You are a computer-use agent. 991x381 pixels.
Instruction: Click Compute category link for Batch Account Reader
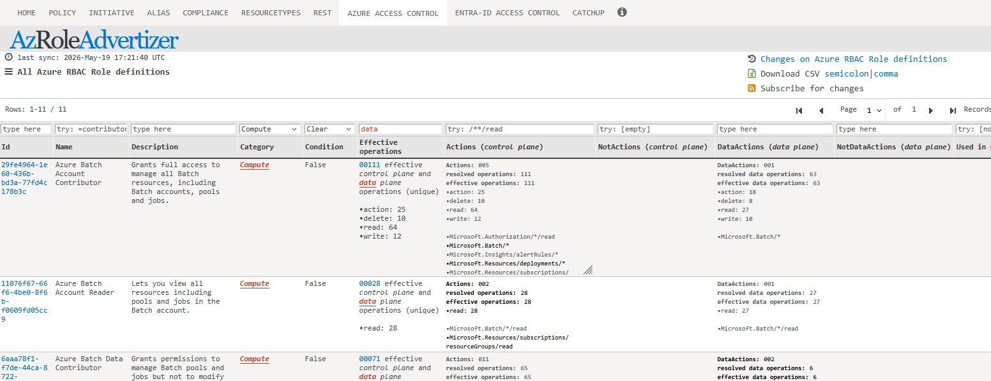255,283
